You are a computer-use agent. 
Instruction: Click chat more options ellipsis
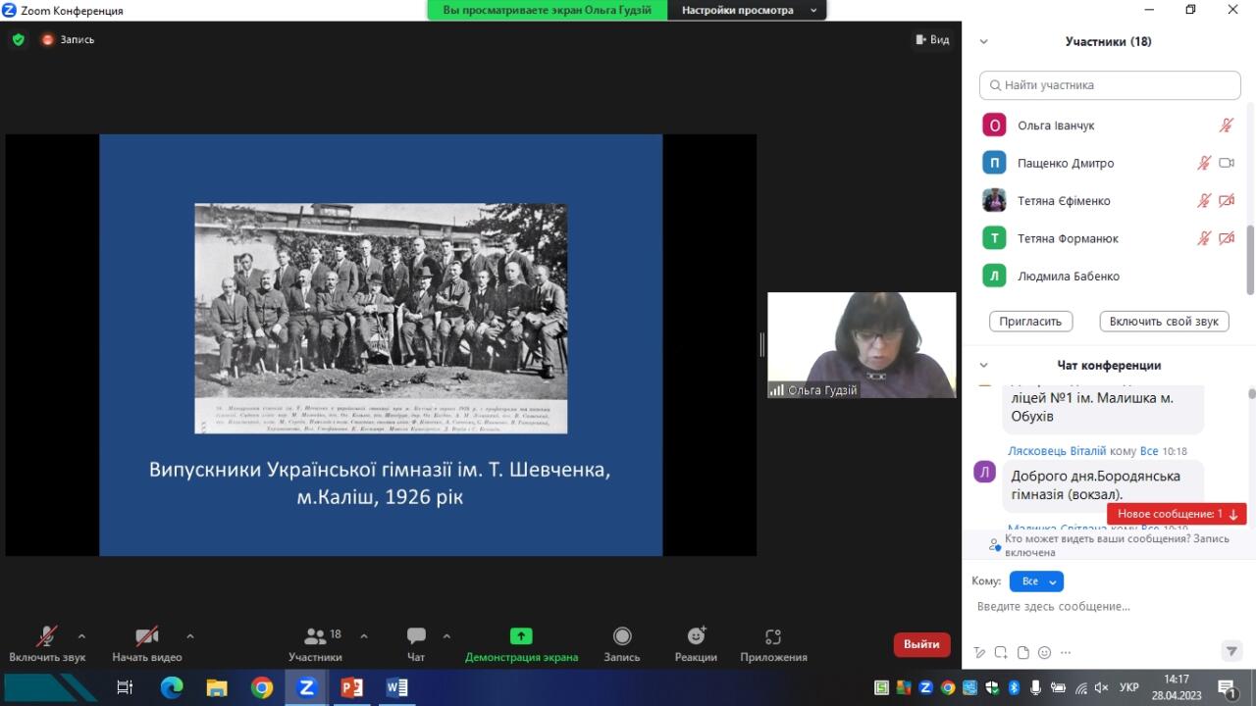point(1066,653)
